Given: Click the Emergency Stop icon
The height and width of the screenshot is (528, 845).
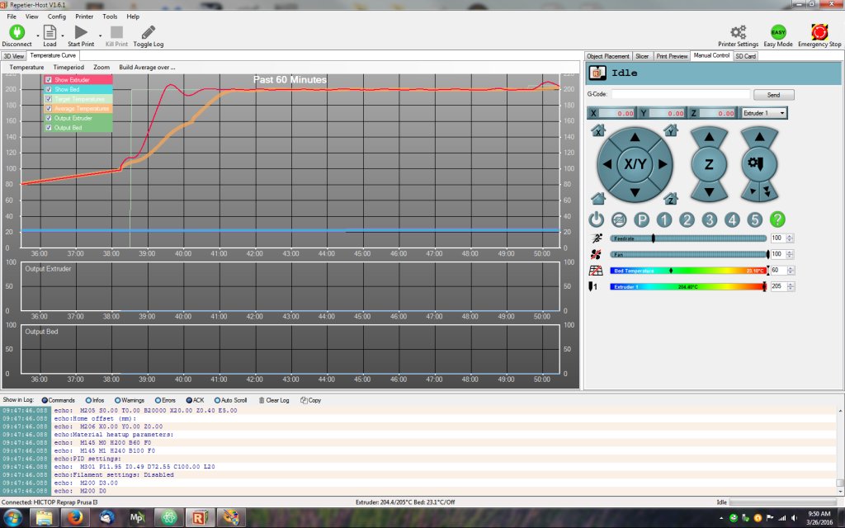Looking at the screenshot, I should point(819,32).
